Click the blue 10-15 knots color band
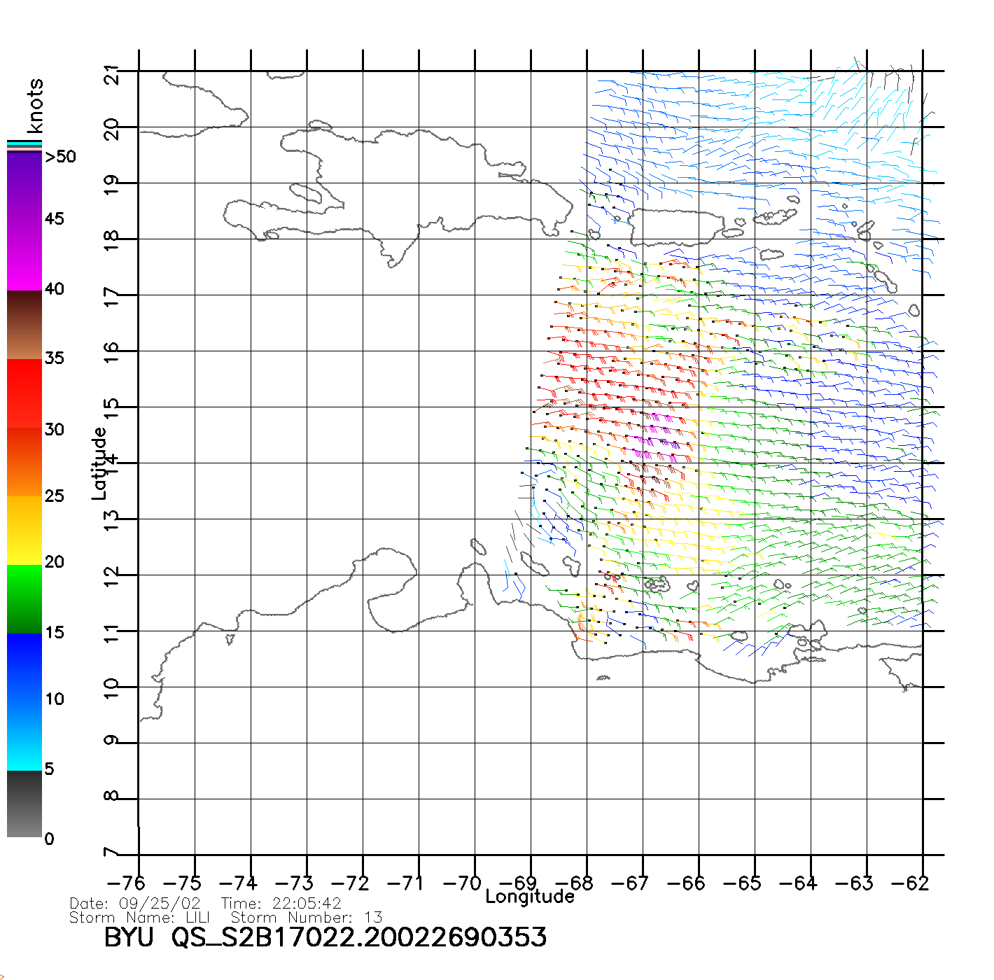This screenshot has width=994, height=980. coord(24,667)
